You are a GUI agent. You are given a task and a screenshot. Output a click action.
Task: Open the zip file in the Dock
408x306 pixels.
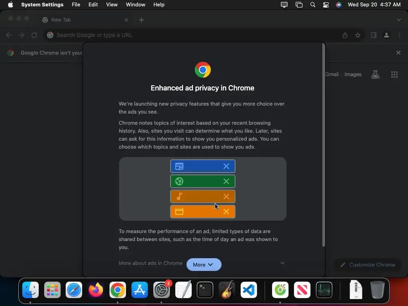click(356, 290)
